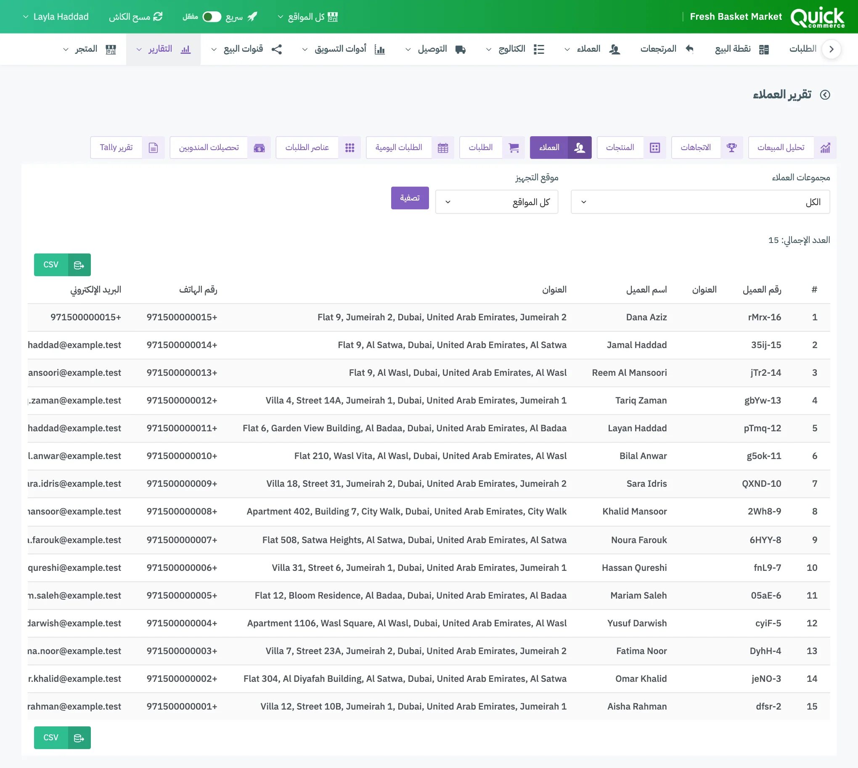Open the نقطة البيع nav item
Image resolution: width=858 pixels, height=768 pixels.
coord(741,49)
